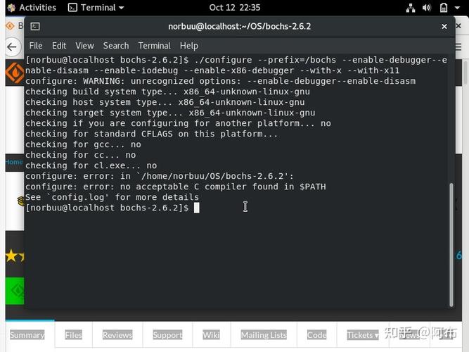The image size is (469, 352).
Task: Open the Search menu
Action: [x=116, y=46]
